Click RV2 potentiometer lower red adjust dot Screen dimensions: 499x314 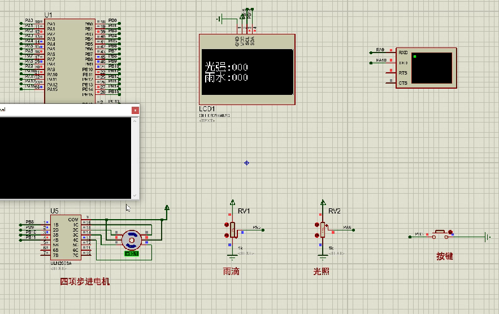coord(316,236)
